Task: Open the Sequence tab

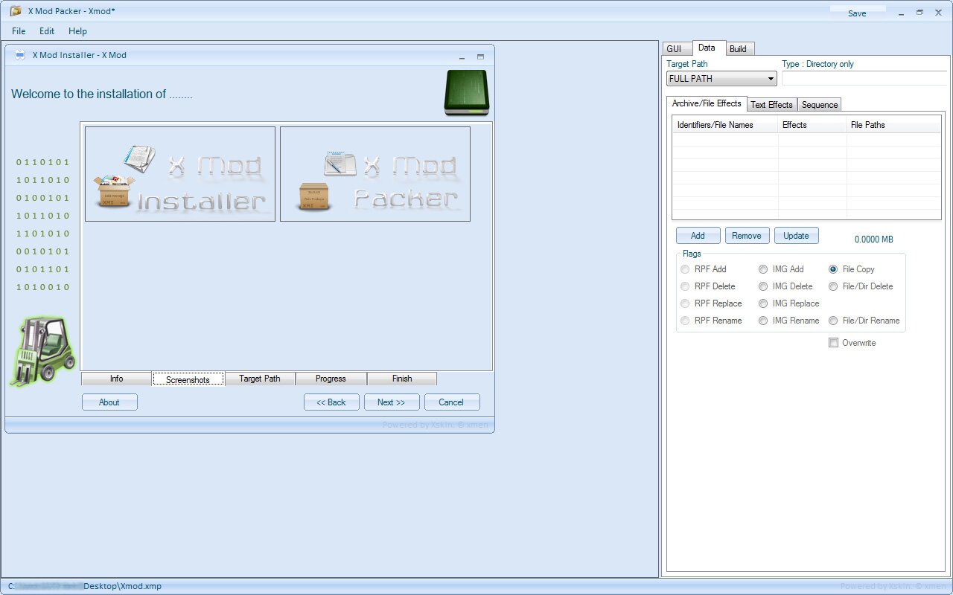Action: 820,105
